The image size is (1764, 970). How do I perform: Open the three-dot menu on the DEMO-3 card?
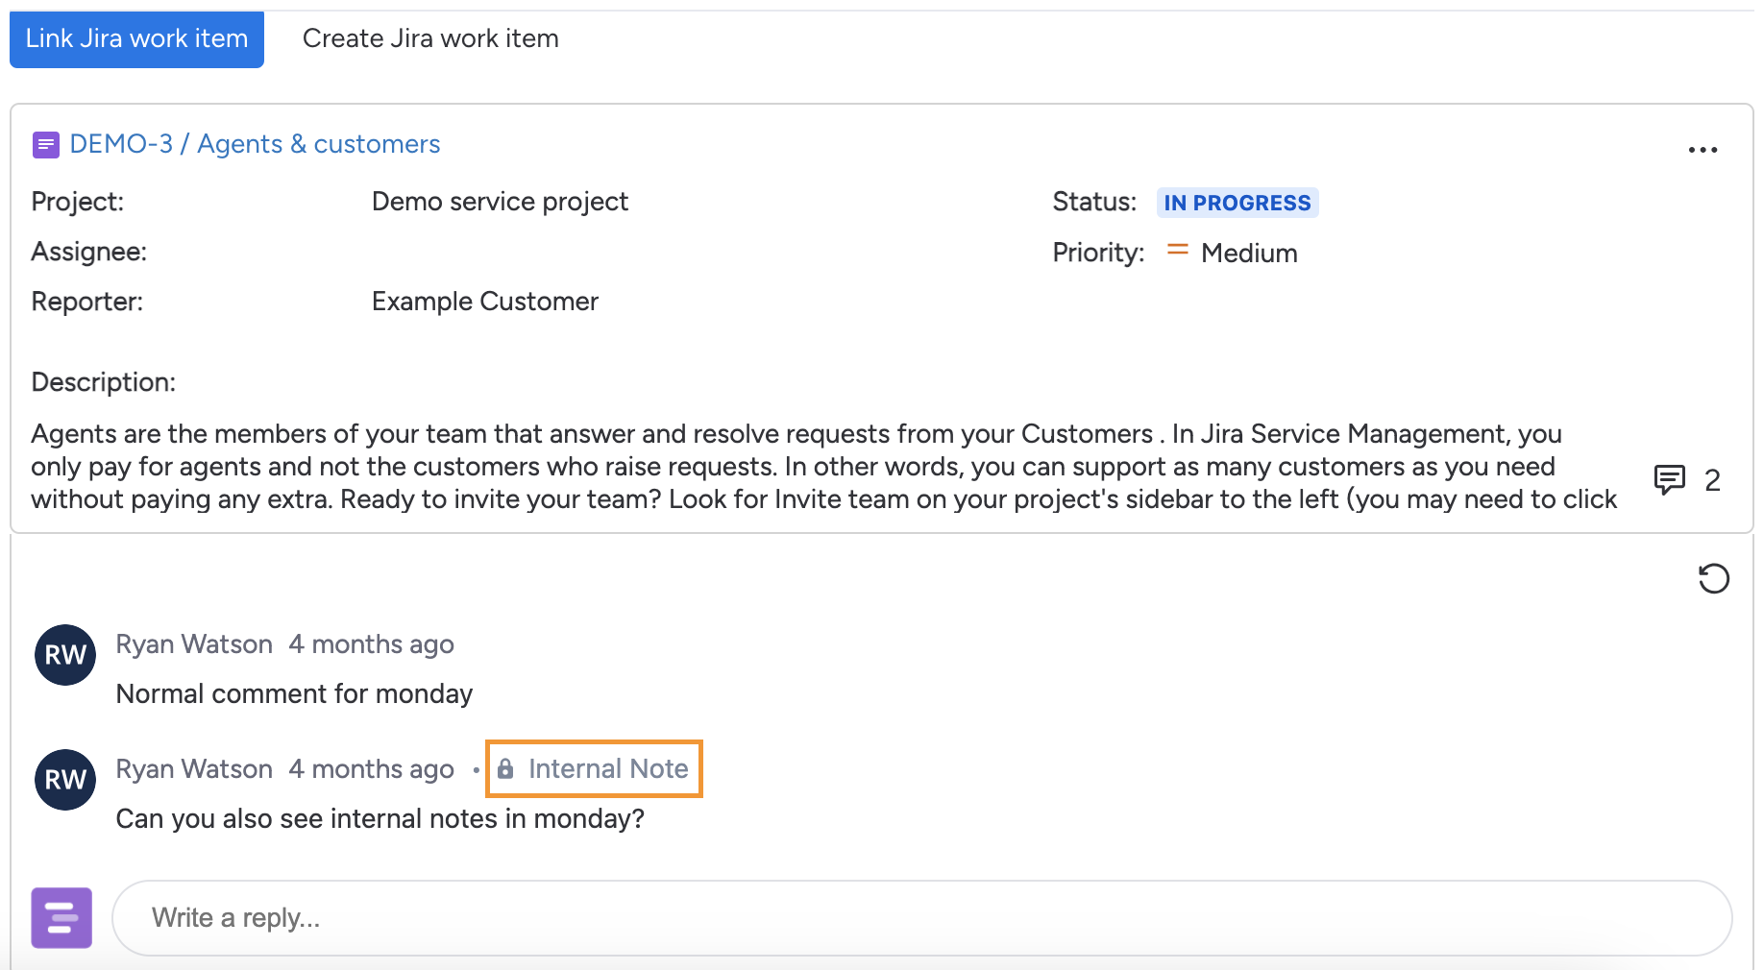[1703, 150]
